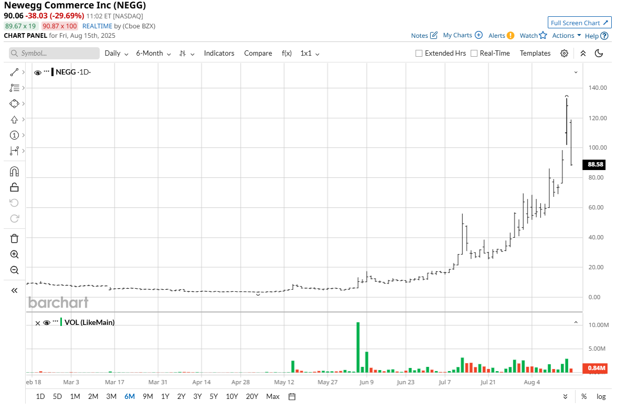This screenshot has height=411, width=627.
Task: Click the 0.84M volume value label
Action: pyautogui.click(x=596, y=368)
